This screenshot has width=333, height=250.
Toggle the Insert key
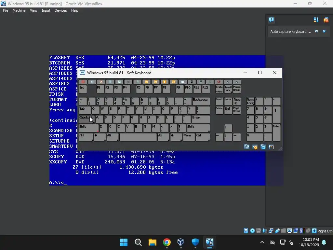tap(219, 102)
